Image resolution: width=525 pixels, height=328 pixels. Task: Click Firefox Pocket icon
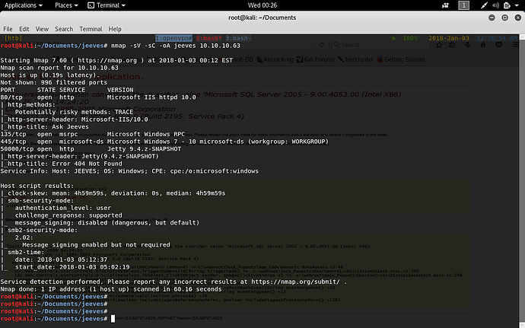498,45
